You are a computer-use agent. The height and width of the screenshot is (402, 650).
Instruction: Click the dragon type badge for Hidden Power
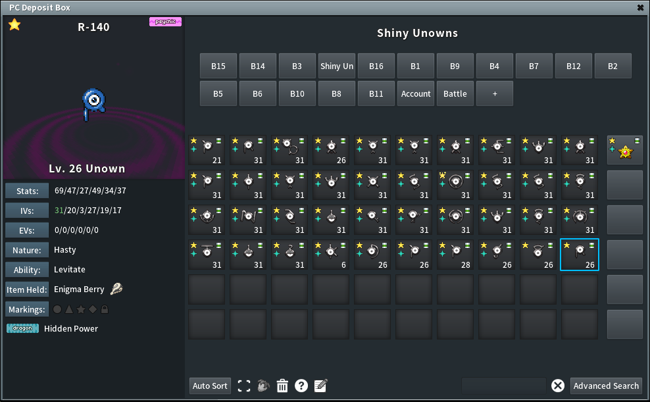click(23, 329)
